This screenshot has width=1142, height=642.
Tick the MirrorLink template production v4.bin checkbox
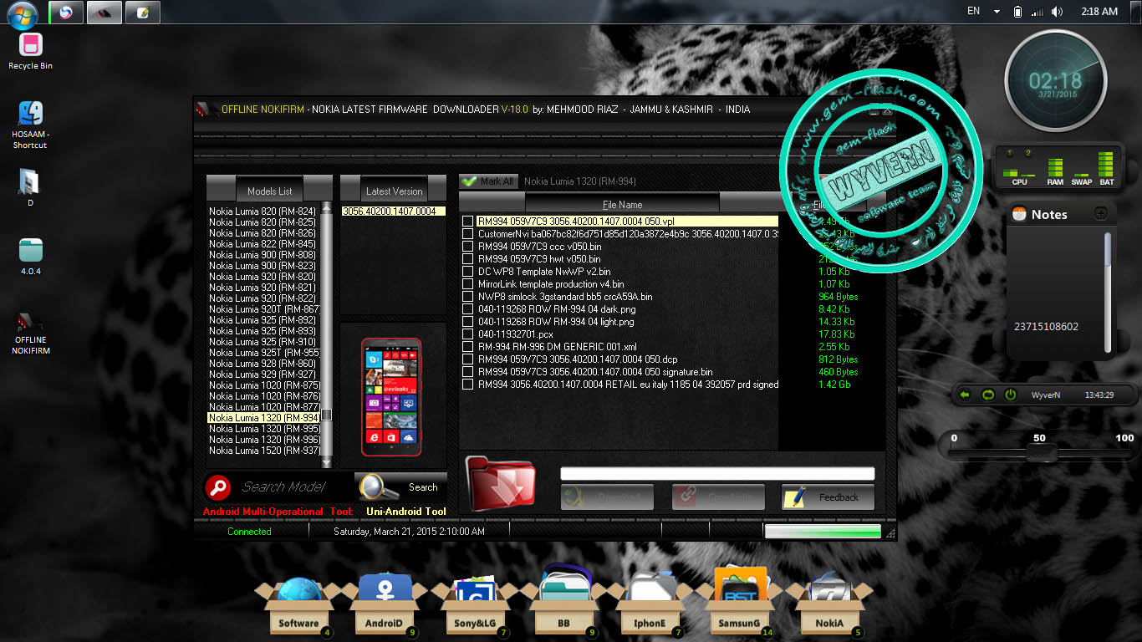pyautogui.click(x=467, y=284)
